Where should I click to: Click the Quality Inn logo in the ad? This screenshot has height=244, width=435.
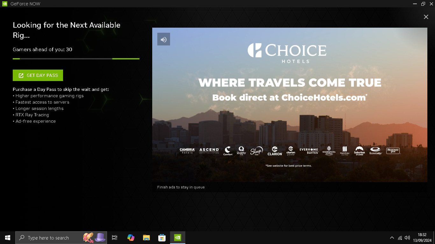click(241, 151)
